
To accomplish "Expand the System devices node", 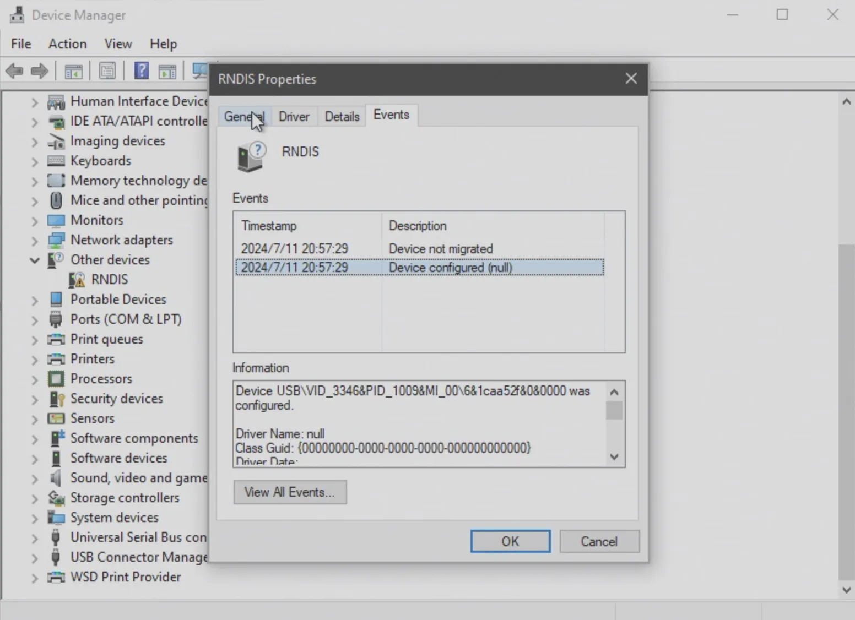I will (x=35, y=518).
